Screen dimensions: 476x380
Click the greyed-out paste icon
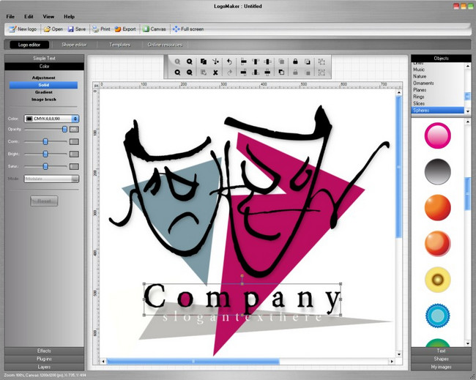(204, 72)
